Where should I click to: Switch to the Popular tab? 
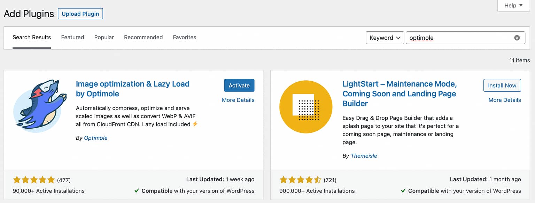pos(104,37)
